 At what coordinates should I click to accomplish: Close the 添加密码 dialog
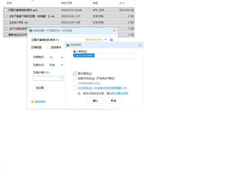pos(140,45)
